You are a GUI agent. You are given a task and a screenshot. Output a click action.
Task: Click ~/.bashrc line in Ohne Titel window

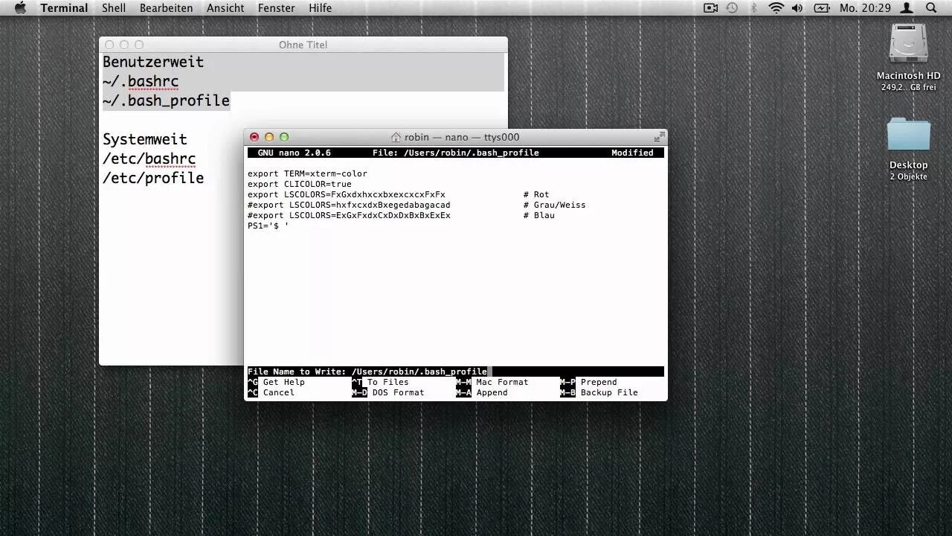click(x=141, y=81)
